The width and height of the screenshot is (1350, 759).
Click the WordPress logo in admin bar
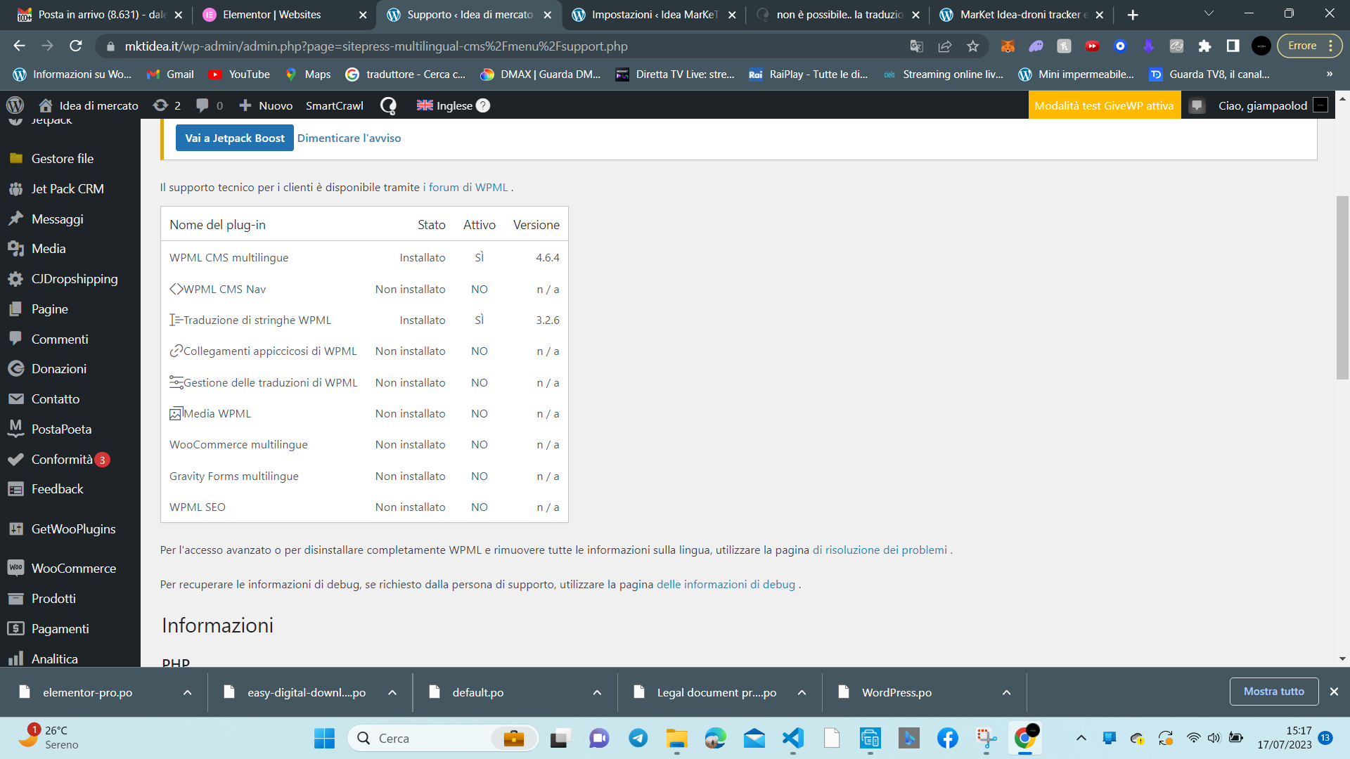pos(15,105)
